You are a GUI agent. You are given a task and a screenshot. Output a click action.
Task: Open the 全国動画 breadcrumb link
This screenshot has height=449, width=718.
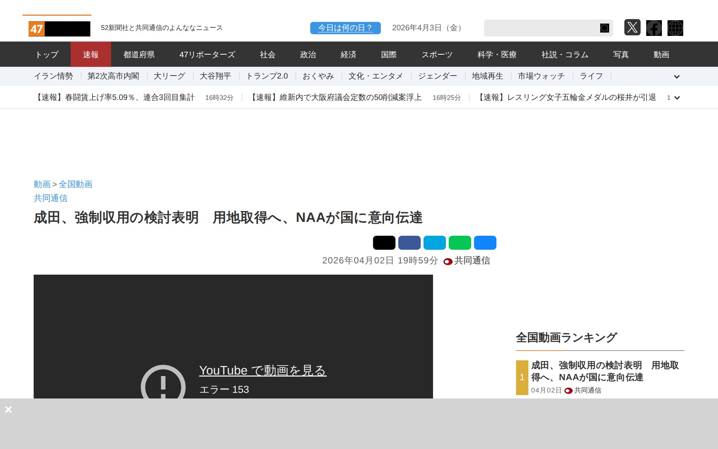[76, 184]
